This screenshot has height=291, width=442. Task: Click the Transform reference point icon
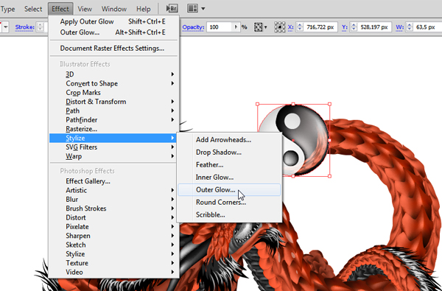coord(280,27)
